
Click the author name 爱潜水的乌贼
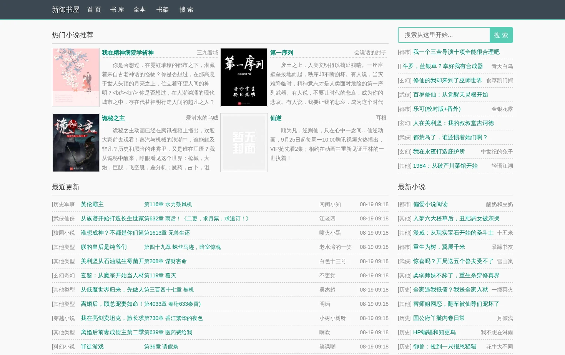pos(202,118)
